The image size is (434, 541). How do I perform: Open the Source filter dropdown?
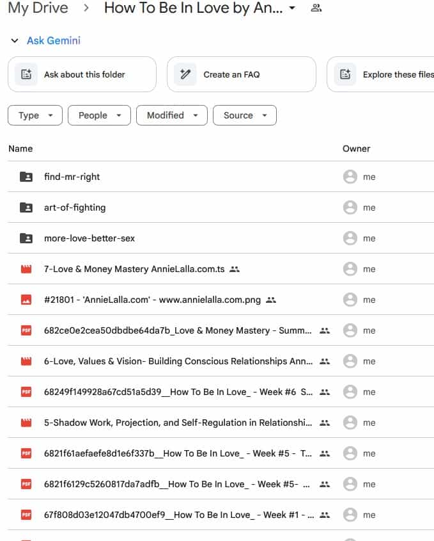point(244,115)
